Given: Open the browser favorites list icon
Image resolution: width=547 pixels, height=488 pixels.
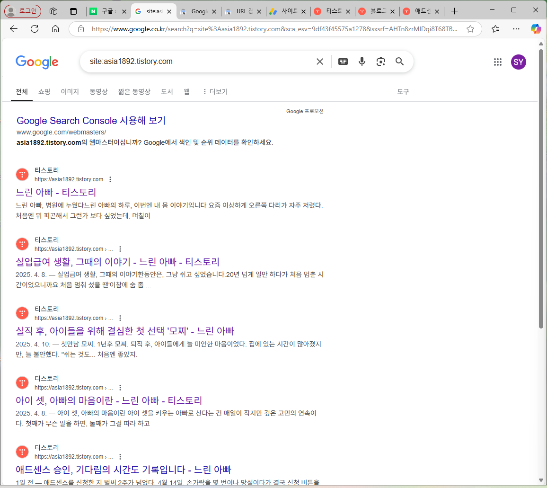Looking at the screenshot, I should tap(495, 29).
